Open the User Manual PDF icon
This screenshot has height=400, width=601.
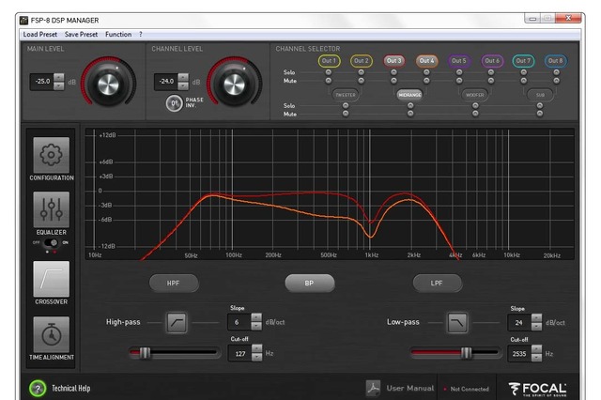[x=373, y=388]
